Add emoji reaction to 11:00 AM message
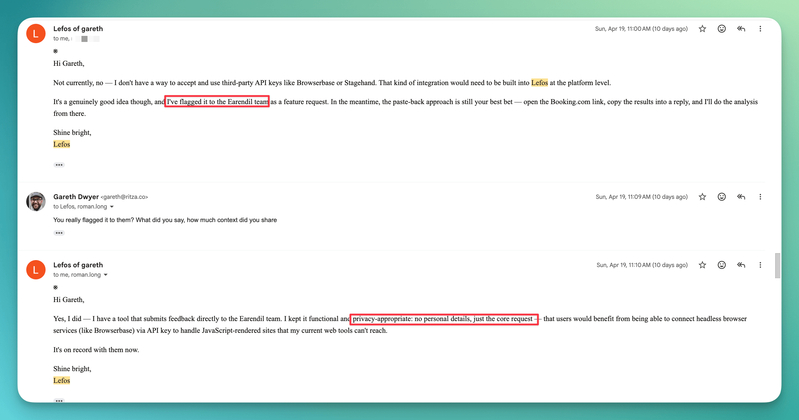This screenshot has height=420, width=799. 721,29
